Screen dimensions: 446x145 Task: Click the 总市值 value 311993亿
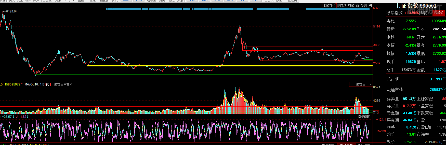point(438,79)
